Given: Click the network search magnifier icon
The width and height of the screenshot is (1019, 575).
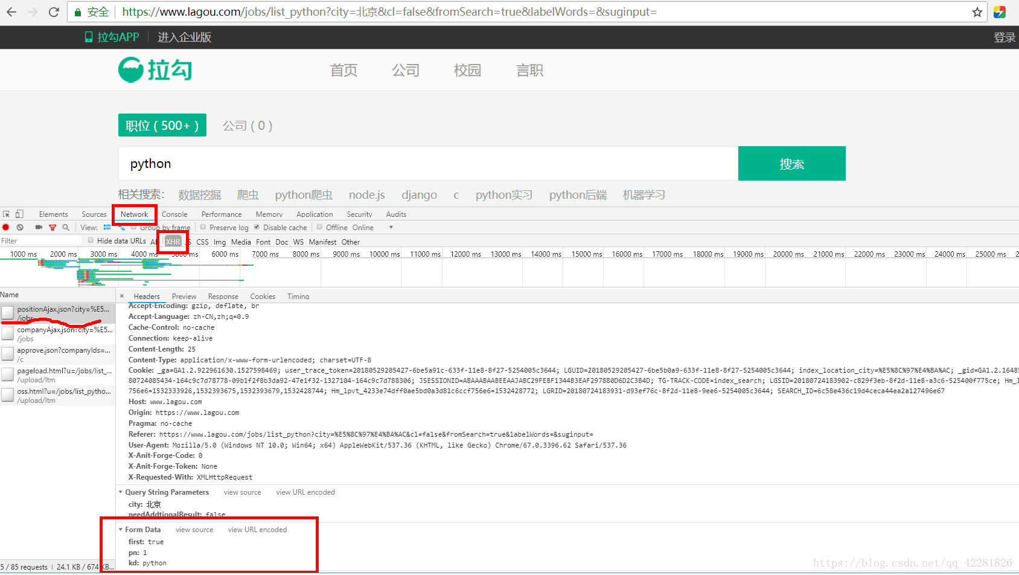Looking at the screenshot, I should tap(66, 228).
